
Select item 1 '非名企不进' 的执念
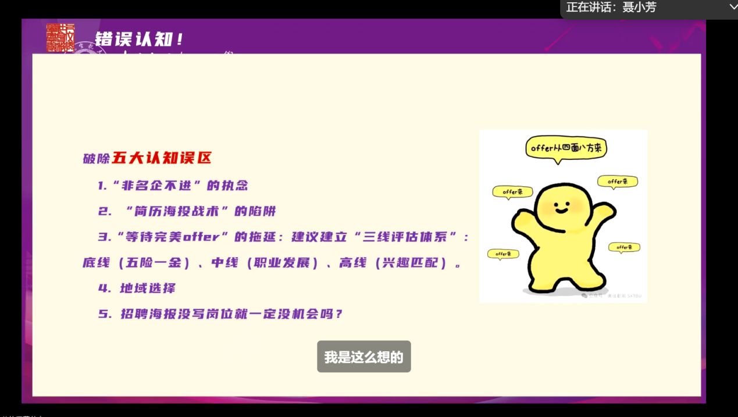click(x=173, y=186)
